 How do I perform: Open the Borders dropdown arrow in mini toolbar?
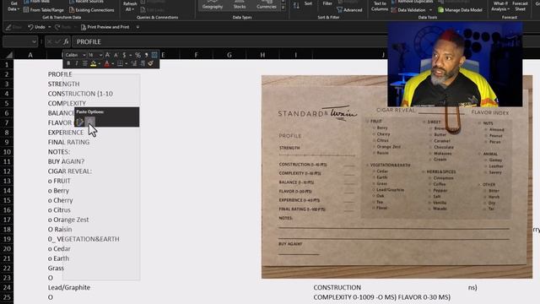click(127, 63)
